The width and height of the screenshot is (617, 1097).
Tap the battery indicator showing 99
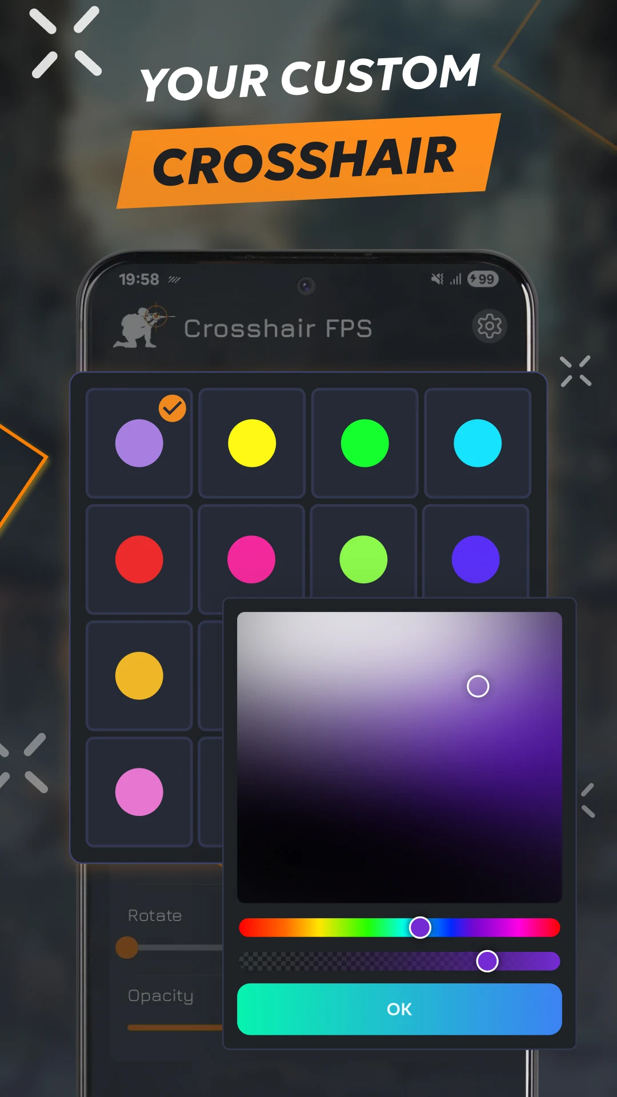tap(483, 279)
